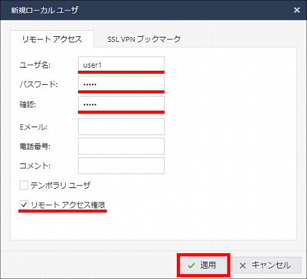
Task: Click the キャンセル button
Action: [x=266, y=265]
